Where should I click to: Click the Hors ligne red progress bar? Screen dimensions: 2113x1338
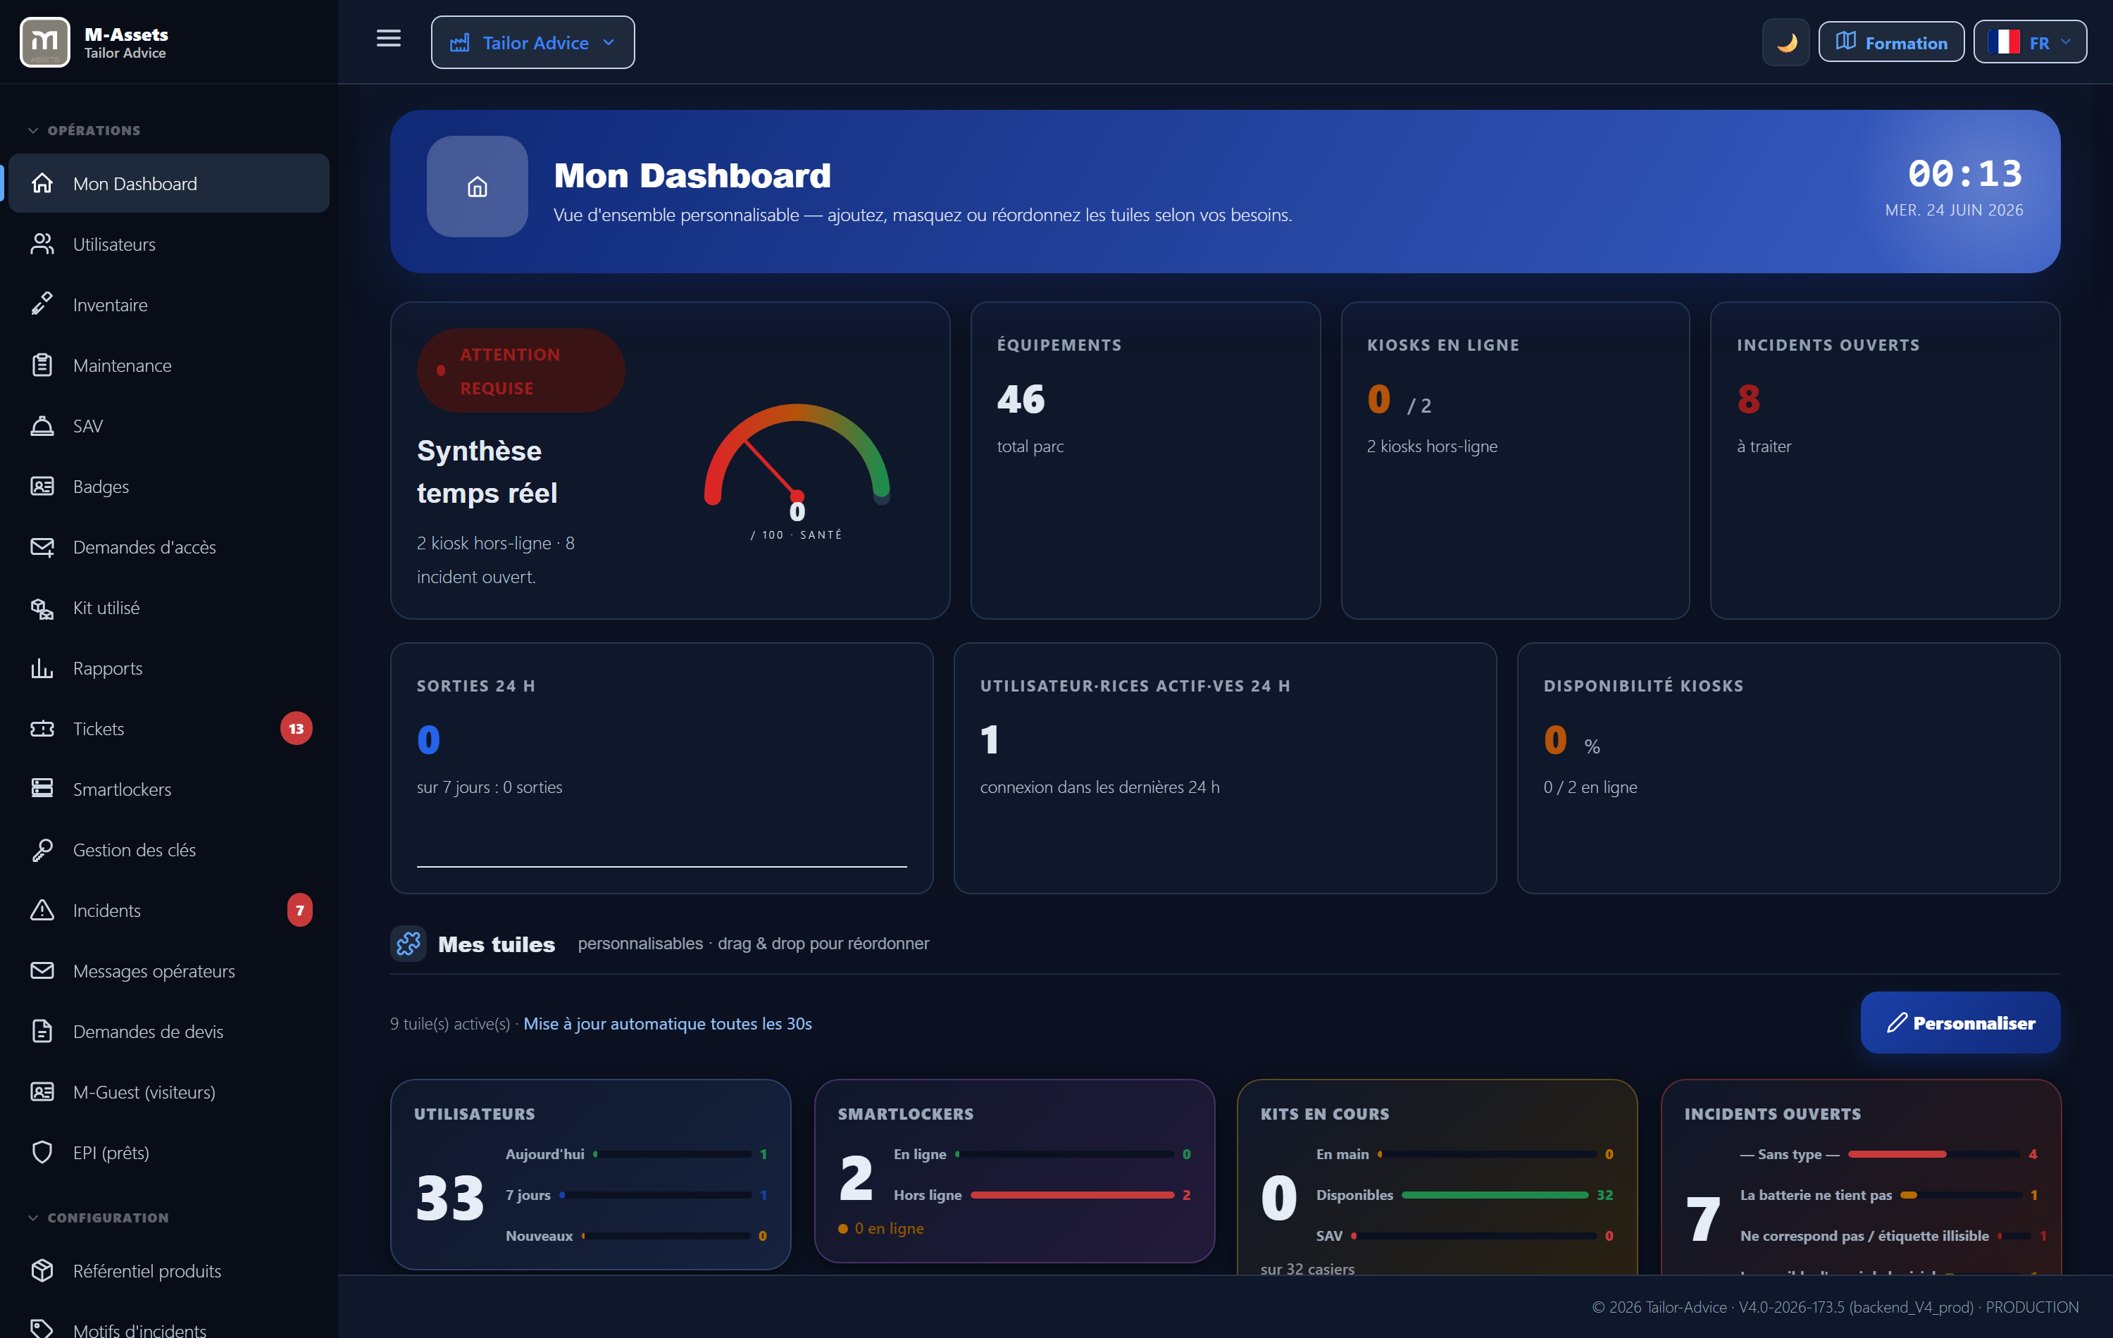pyautogui.click(x=1072, y=1195)
